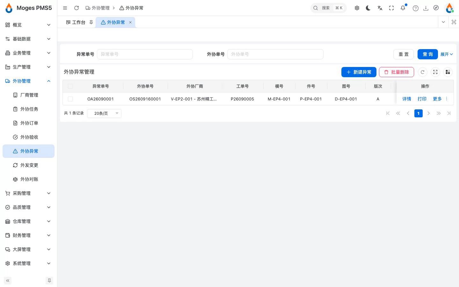The width and height of the screenshot is (459, 287).
Task: Open the language translation icon
Action: point(380,8)
